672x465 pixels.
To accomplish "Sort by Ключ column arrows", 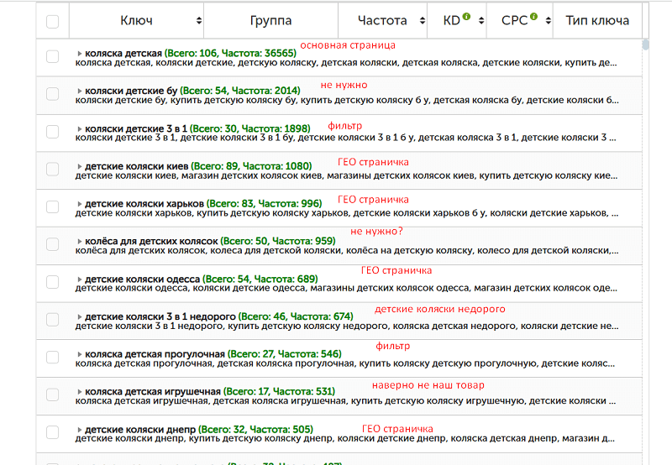I will pos(199,20).
